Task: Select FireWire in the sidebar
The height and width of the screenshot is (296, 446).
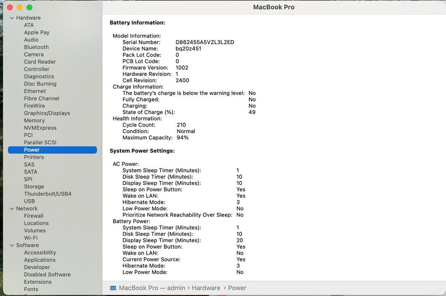Action: [34, 106]
